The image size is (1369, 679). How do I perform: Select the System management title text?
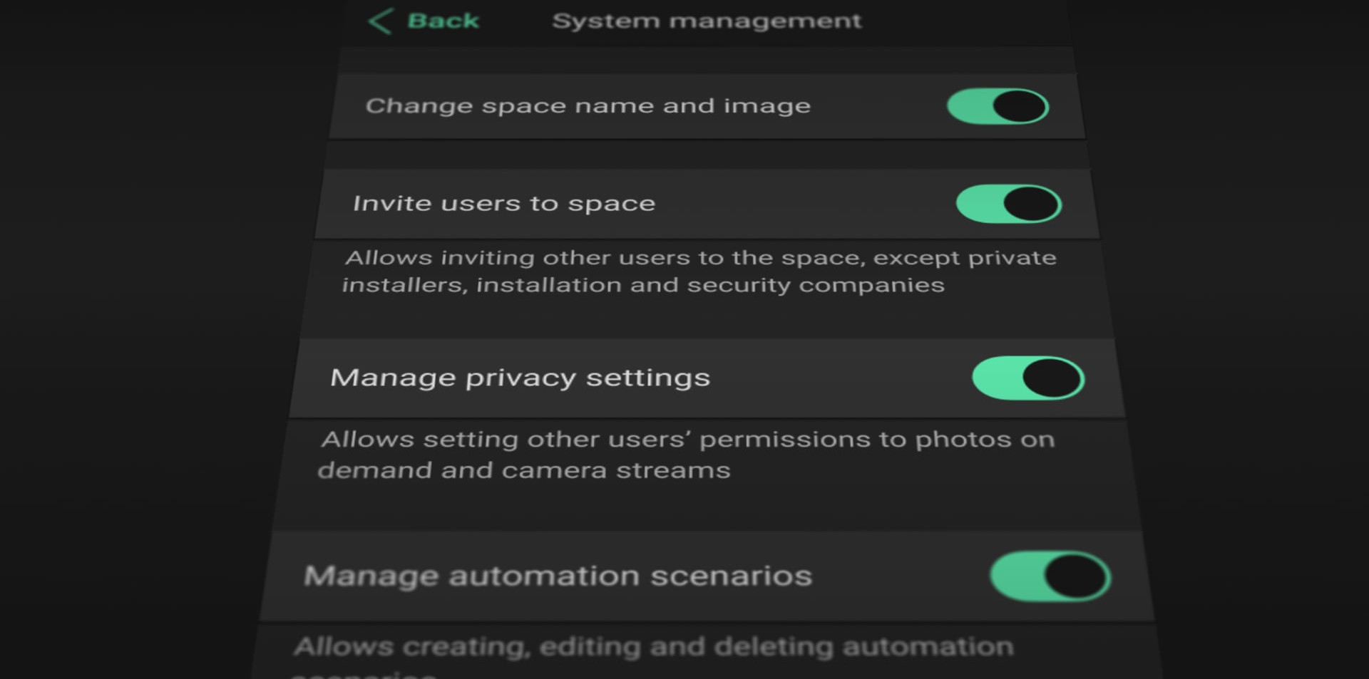point(707,21)
